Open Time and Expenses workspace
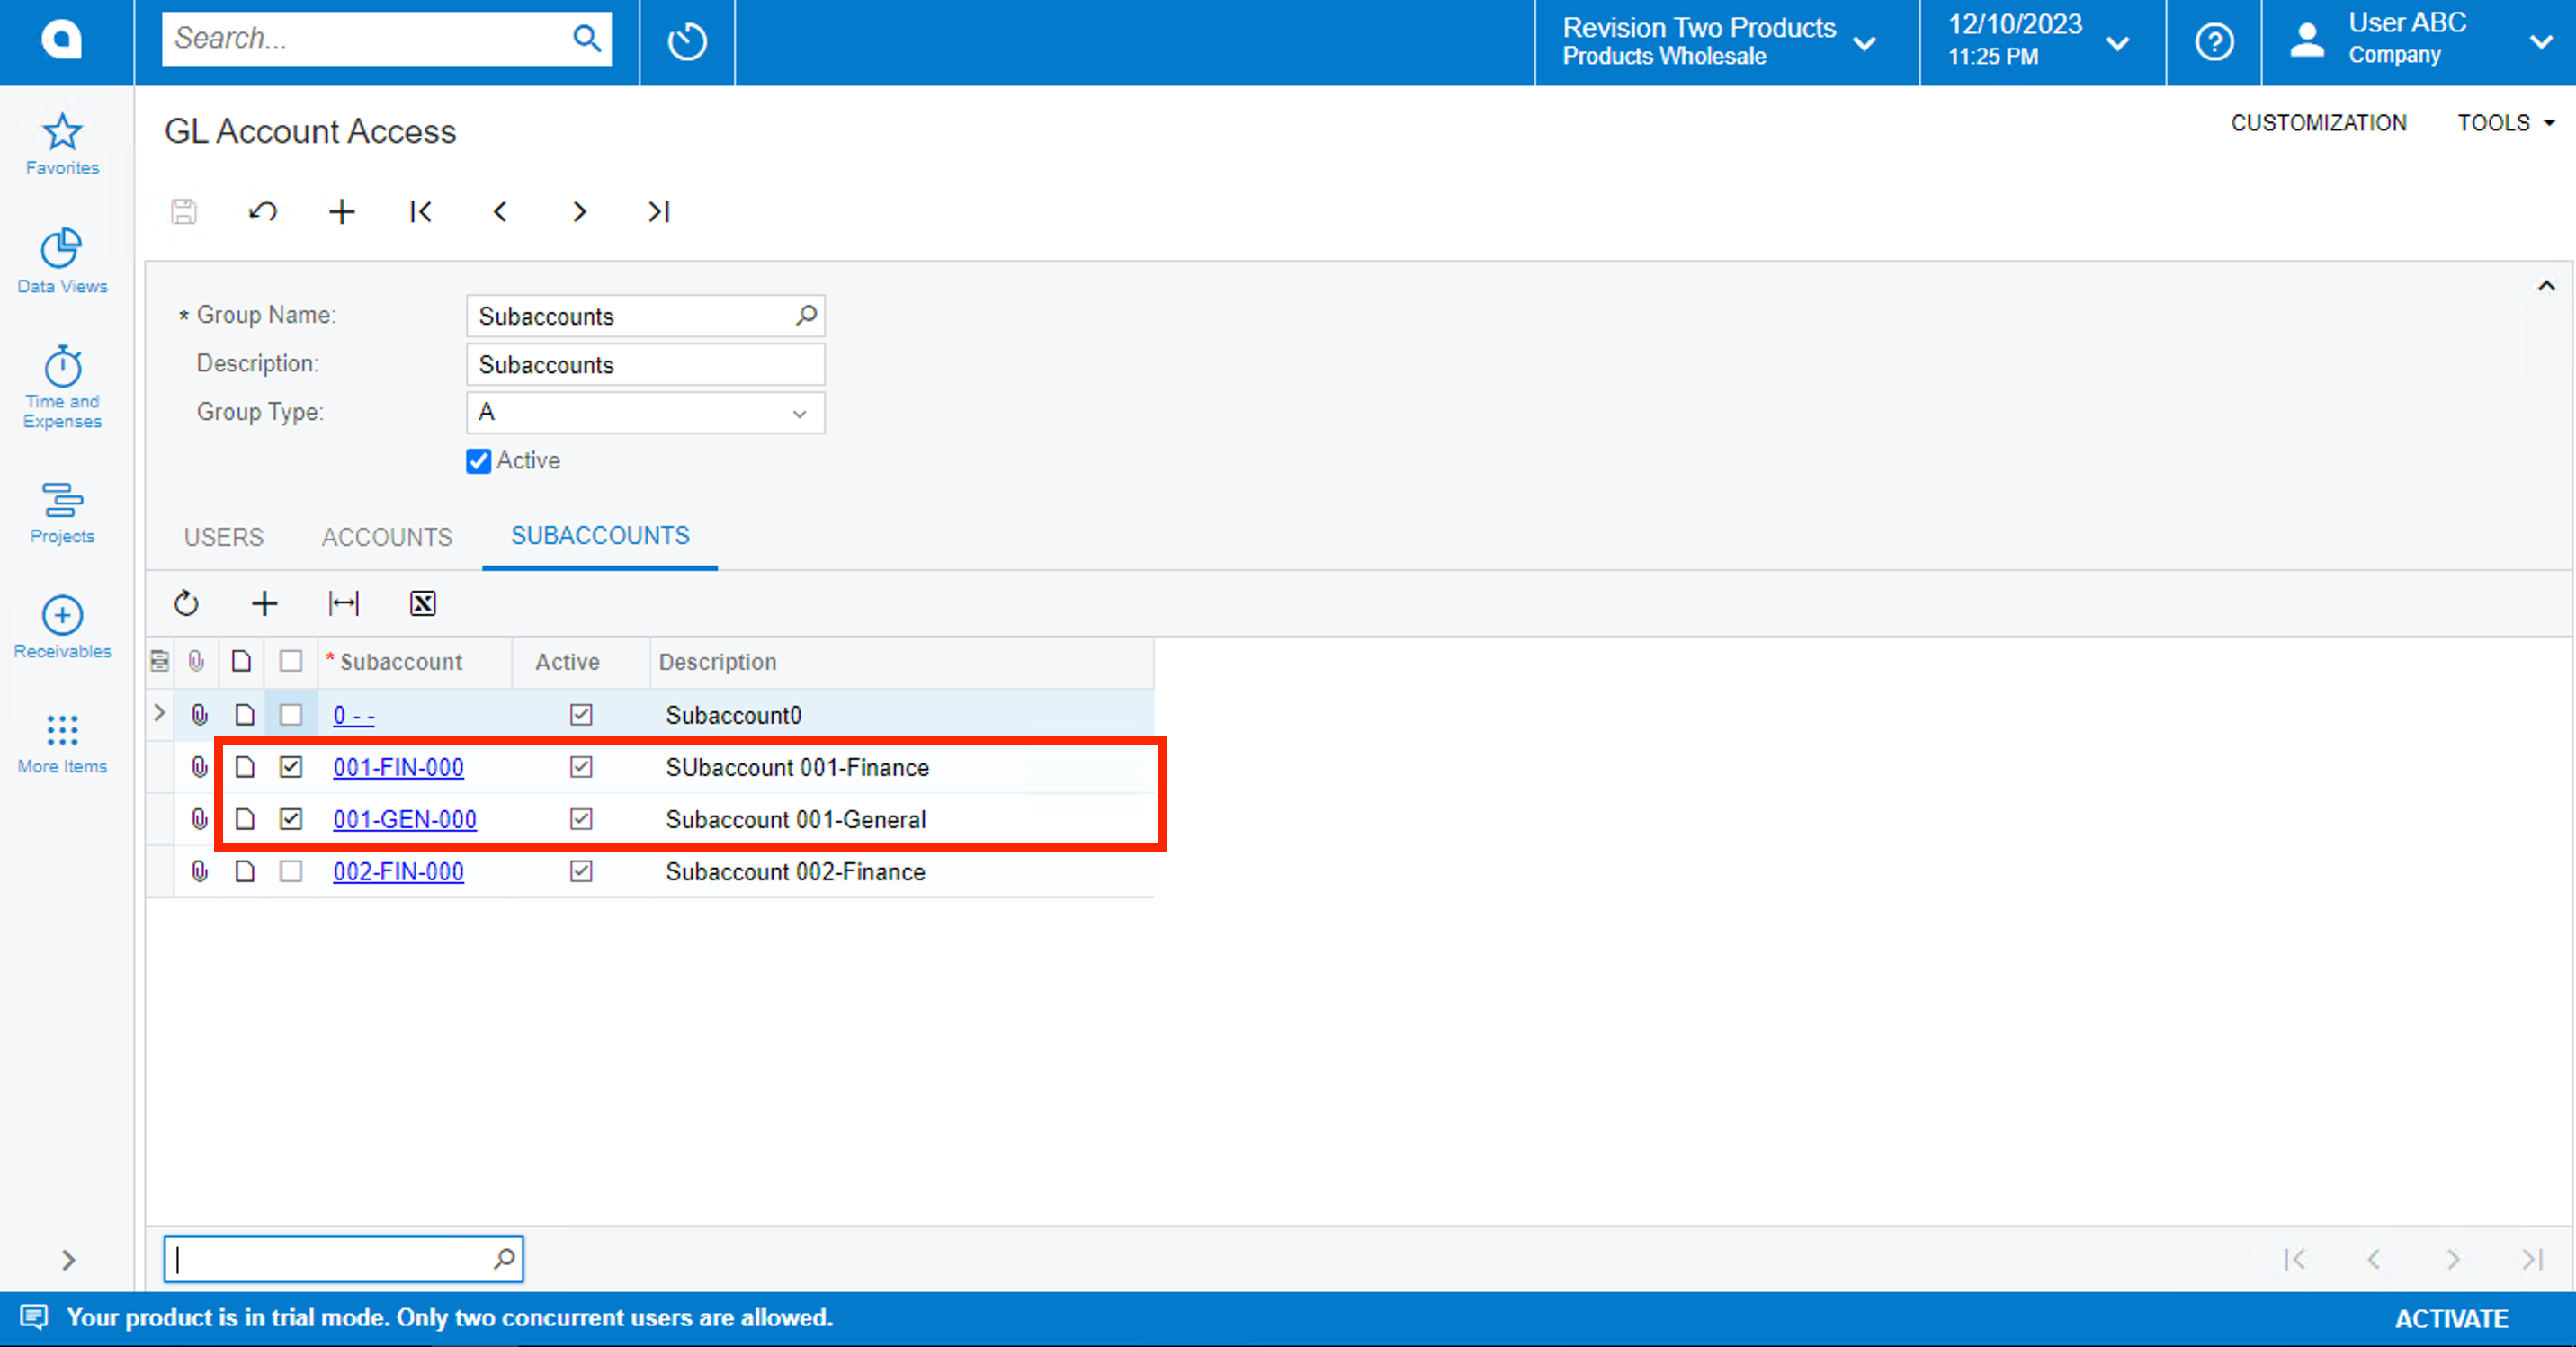The image size is (2576, 1347). [x=62, y=387]
